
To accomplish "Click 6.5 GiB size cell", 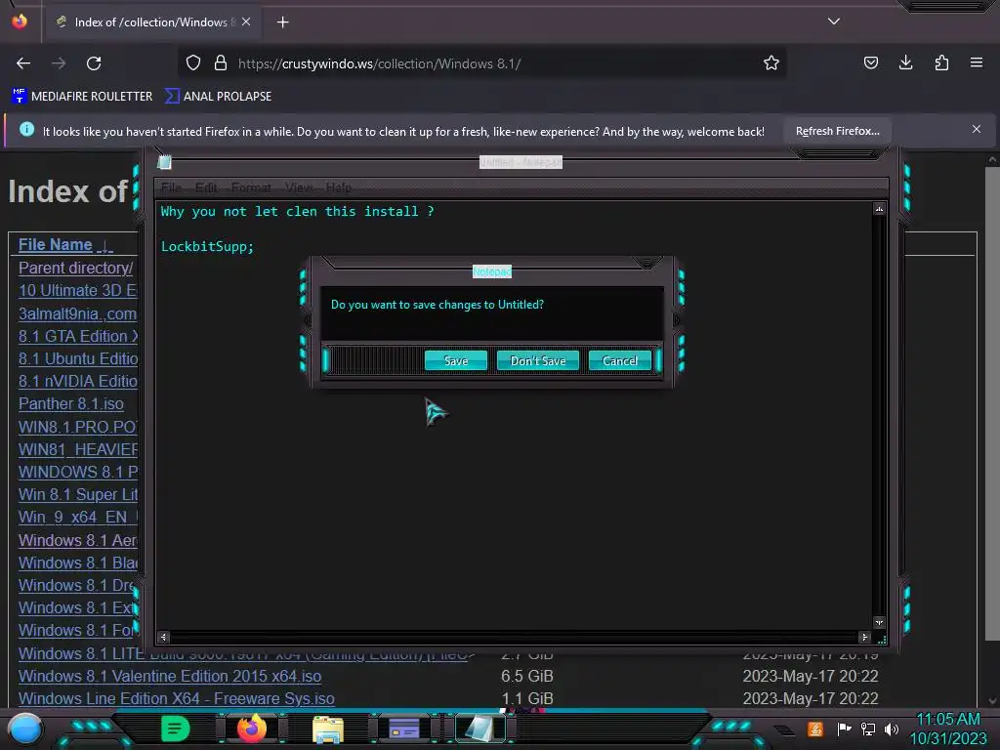I will click(526, 676).
